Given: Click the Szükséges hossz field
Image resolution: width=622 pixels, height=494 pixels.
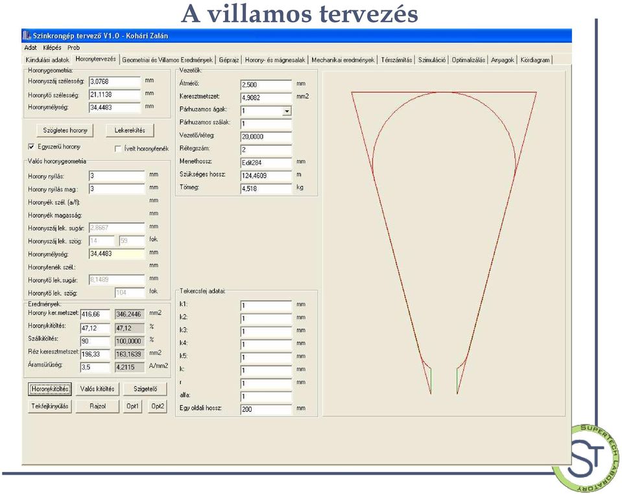Looking at the screenshot, I should 266,176.
